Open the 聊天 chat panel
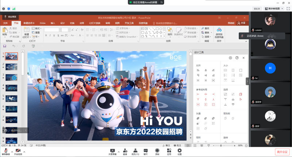Image resolution: width=292 pixels, height=157 pixels. click(146, 151)
